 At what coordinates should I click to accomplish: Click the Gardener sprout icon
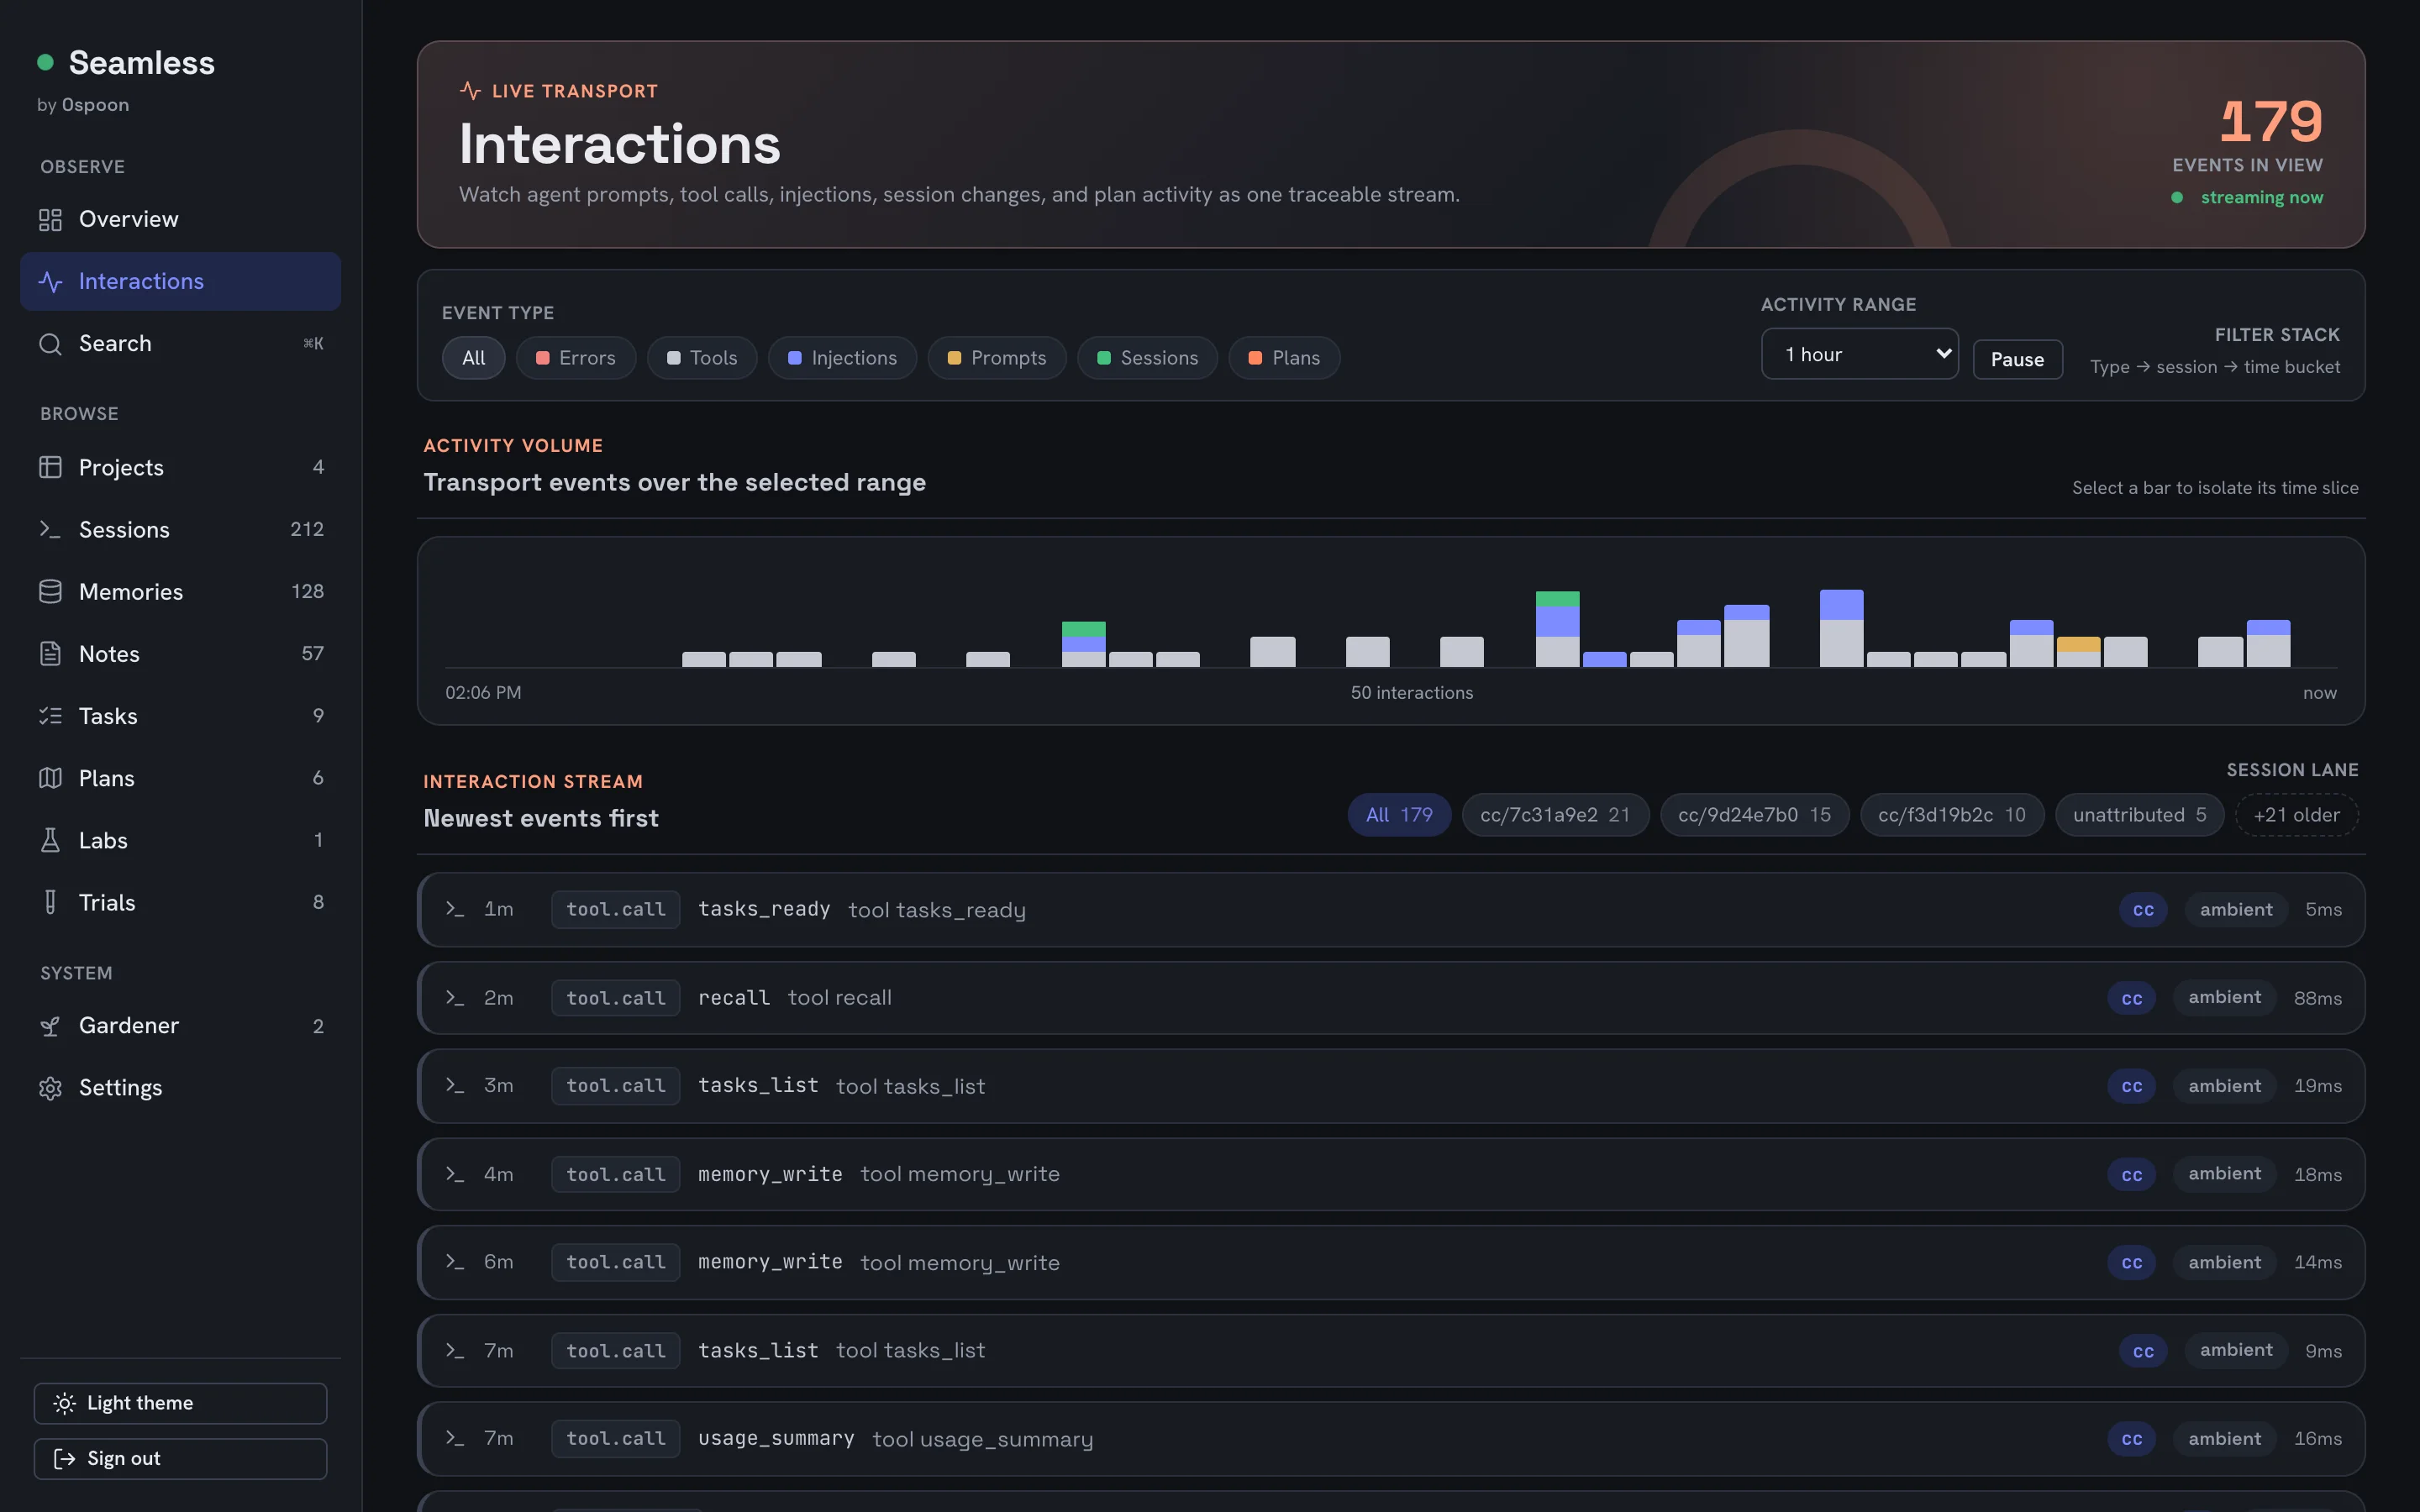[50, 1026]
